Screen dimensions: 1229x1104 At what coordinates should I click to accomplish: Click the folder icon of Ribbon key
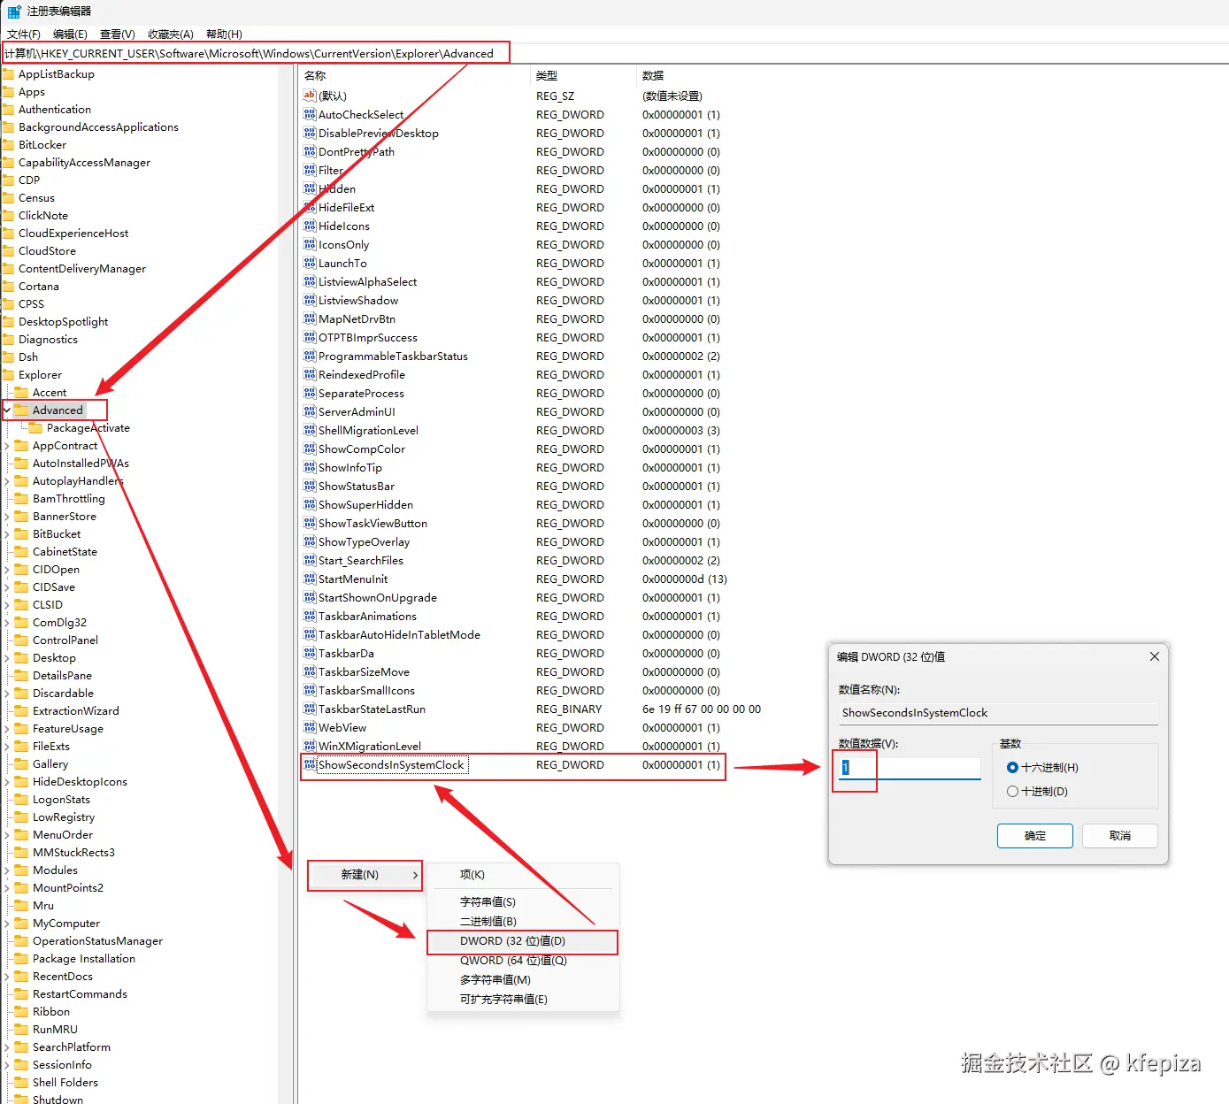(x=22, y=1011)
